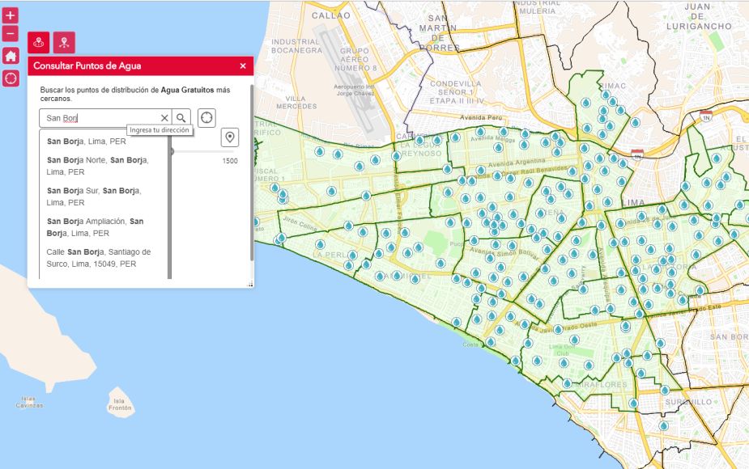Click inside the address search field
The width and height of the screenshot is (749, 469).
[101, 118]
